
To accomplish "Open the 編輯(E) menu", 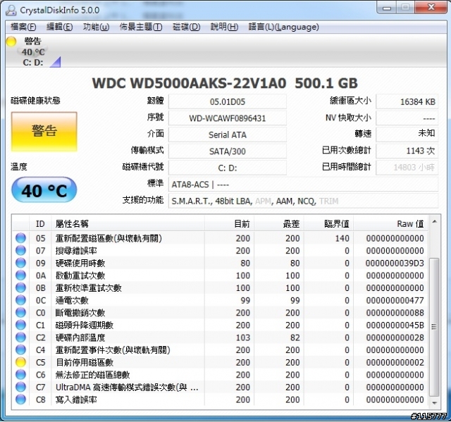I will [x=59, y=27].
